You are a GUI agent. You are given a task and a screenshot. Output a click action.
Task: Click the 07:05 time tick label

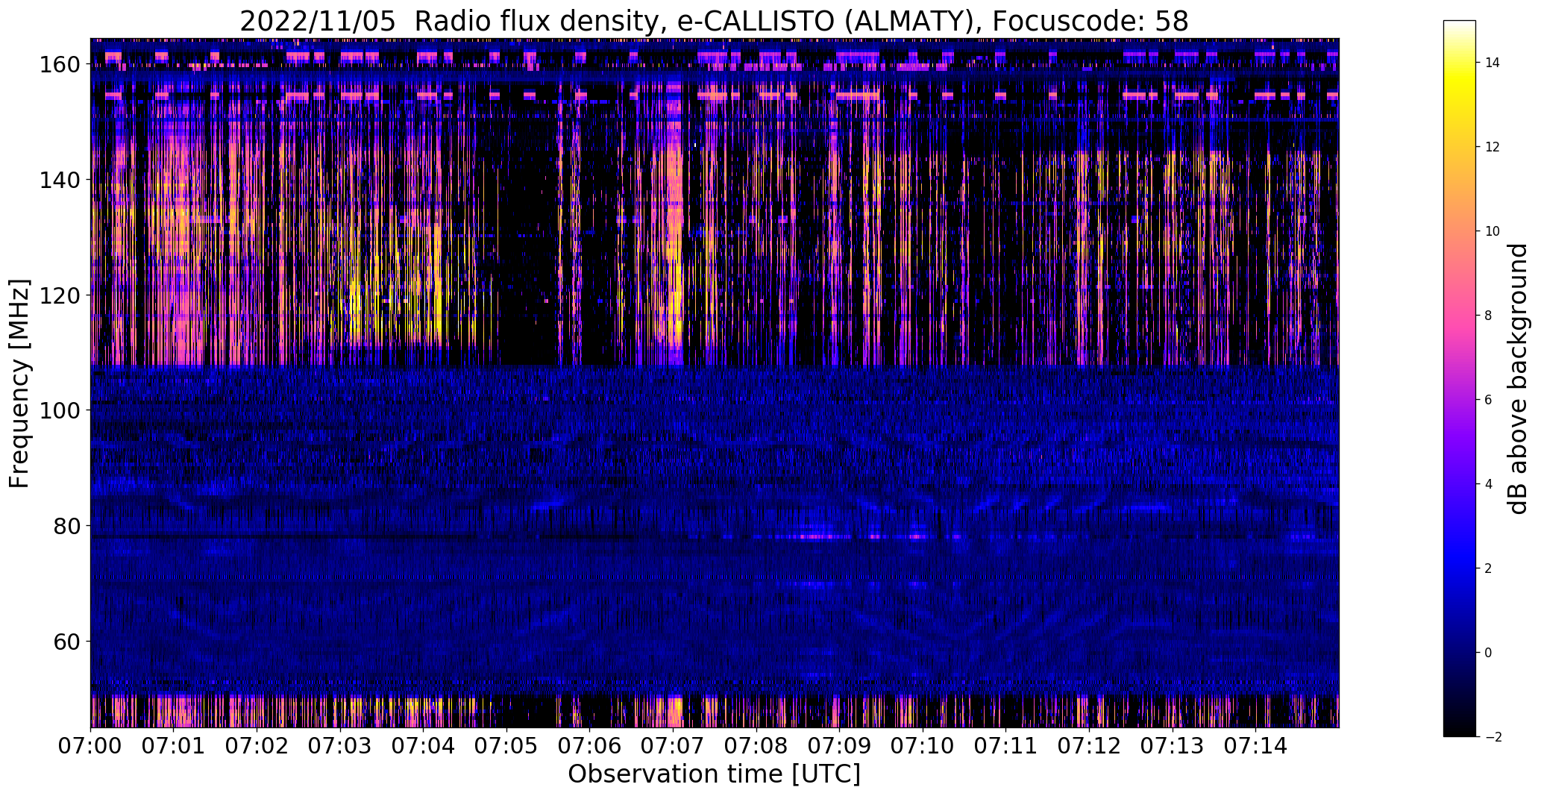[507, 746]
